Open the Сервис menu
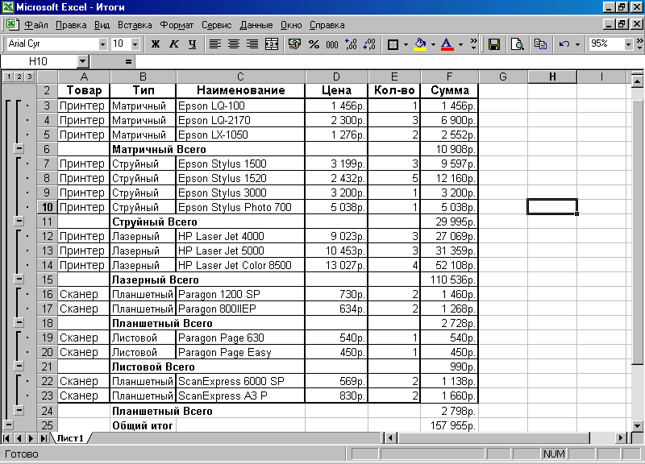The width and height of the screenshot is (645, 464). (x=216, y=25)
